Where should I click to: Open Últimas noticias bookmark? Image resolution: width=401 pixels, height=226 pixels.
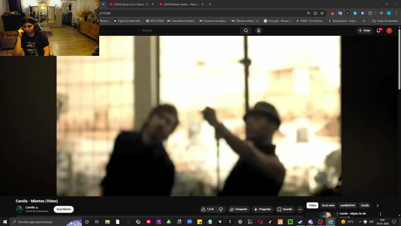[246, 21]
